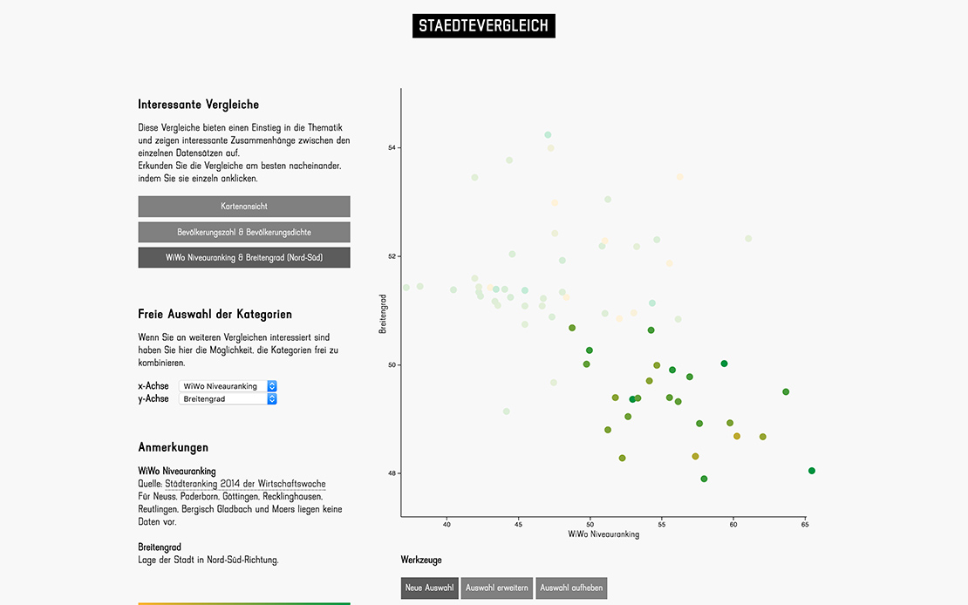Screen dimensions: 968x605
Task: Click the yellow-green gradient bar at the bottom
Action: click(244, 602)
